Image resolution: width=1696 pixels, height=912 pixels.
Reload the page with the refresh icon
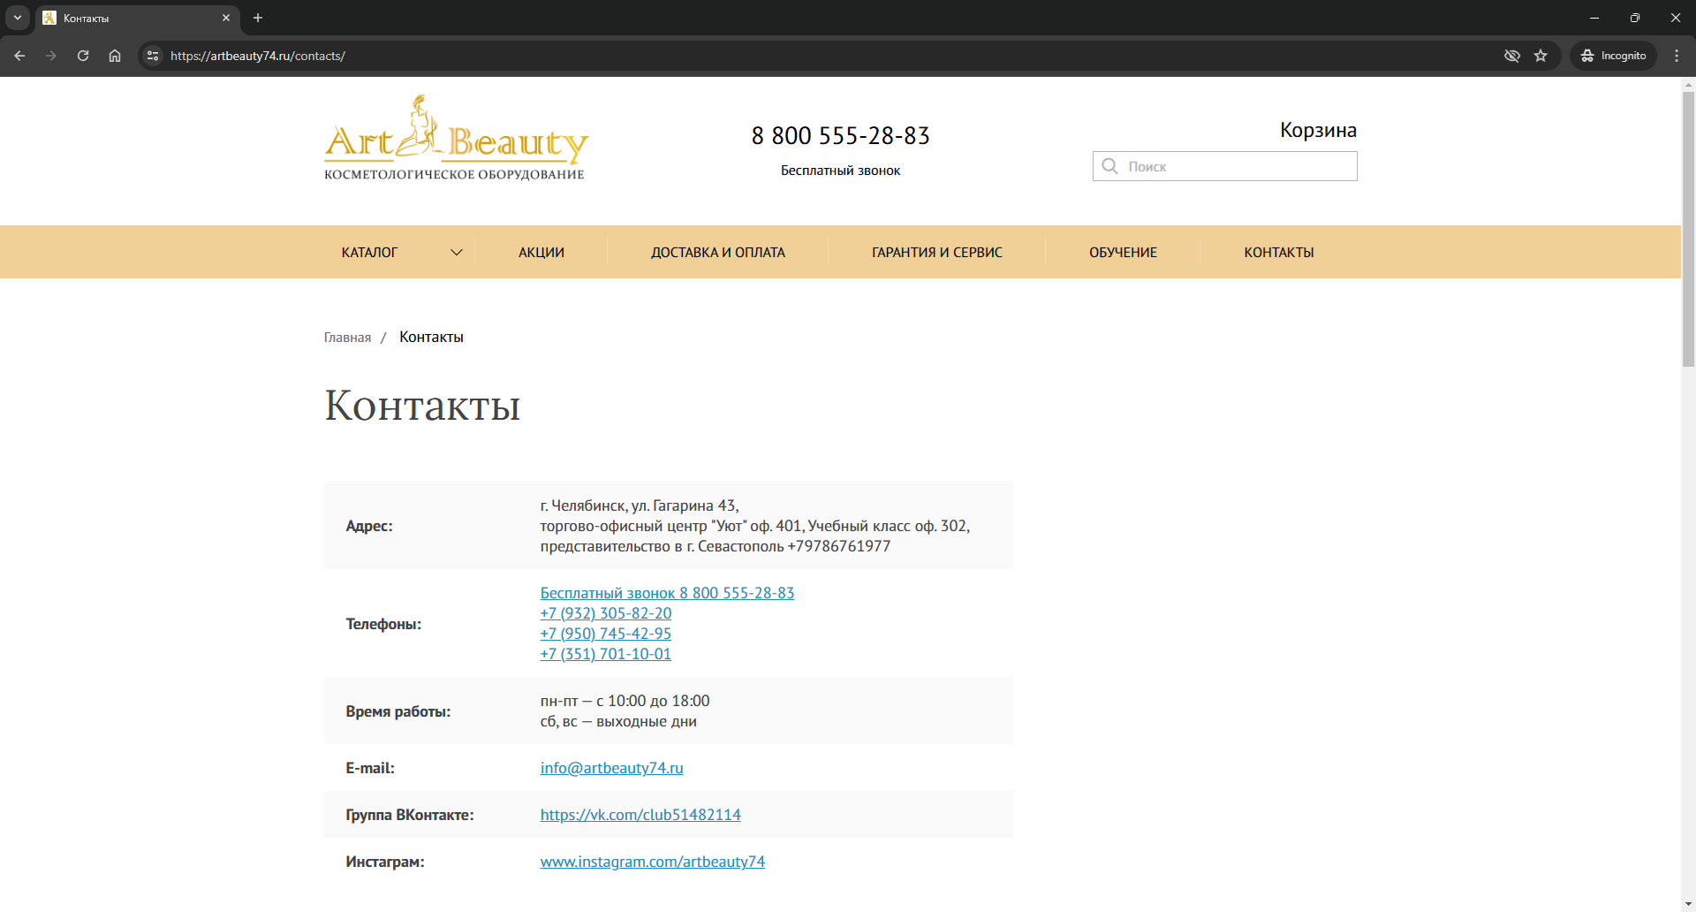(x=83, y=56)
